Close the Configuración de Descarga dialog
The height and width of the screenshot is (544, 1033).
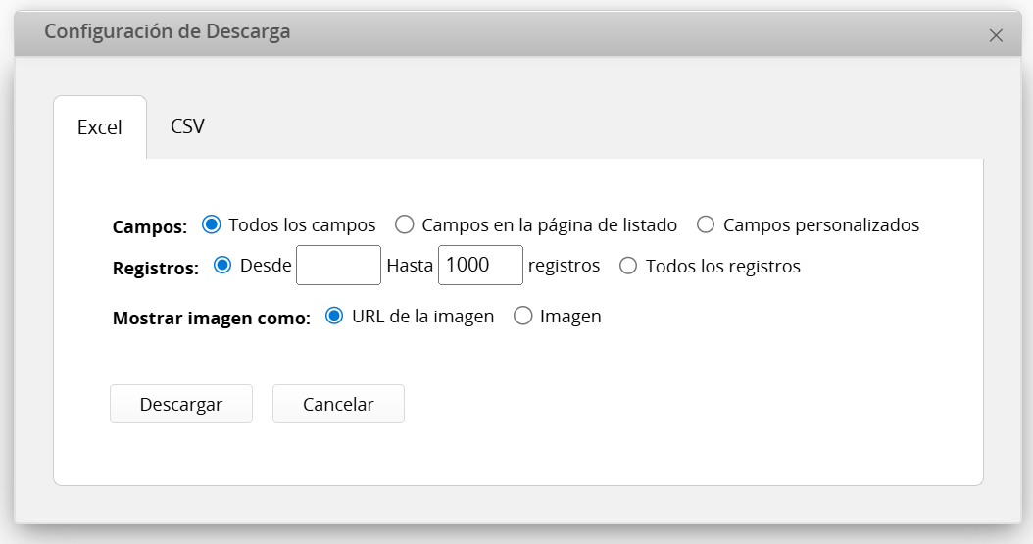pyautogui.click(x=996, y=36)
